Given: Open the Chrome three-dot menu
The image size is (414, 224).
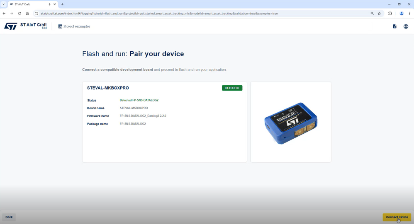Looking at the screenshot, I should 409,13.
